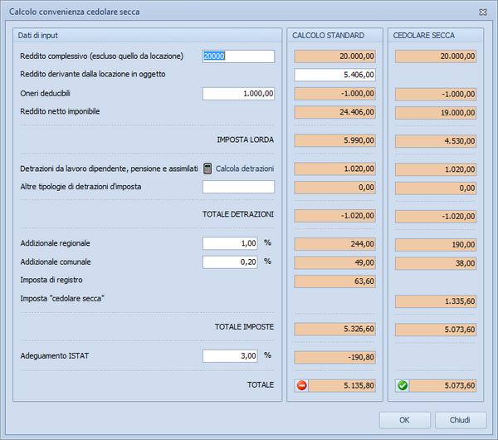498x440 pixels.
Task: Close the Calcolo convenienza cedolare secca dialog
Action: click(x=483, y=12)
